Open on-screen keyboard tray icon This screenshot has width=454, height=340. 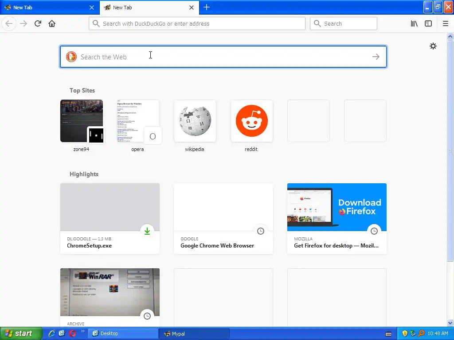388,334
